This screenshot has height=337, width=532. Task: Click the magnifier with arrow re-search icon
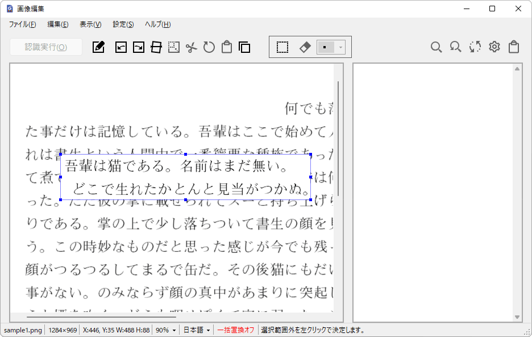(455, 47)
